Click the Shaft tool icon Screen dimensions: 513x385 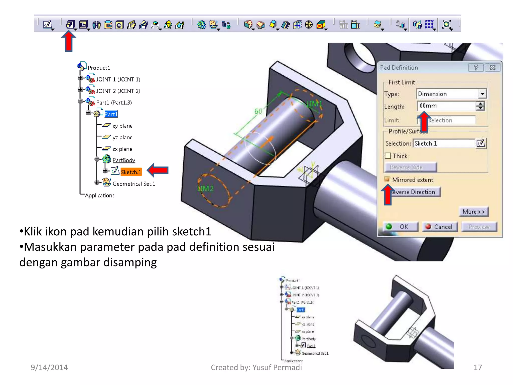click(x=96, y=25)
